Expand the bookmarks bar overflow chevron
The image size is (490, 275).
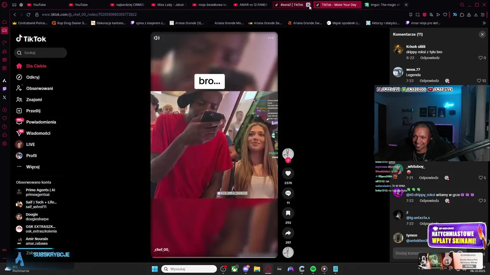tap(484, 23)
